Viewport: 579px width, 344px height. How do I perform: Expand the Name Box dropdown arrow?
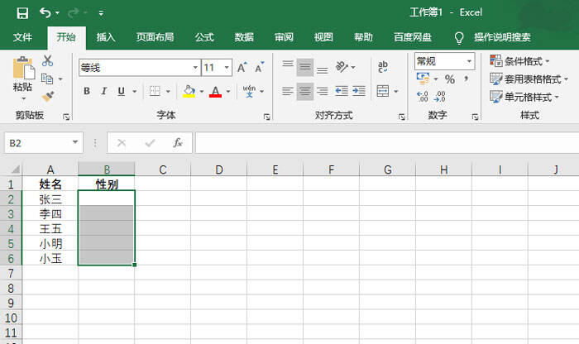[75, 142]
